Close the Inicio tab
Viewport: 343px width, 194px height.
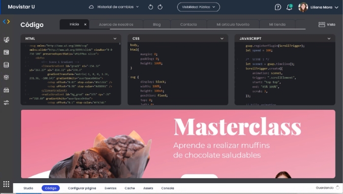pos(85,24)
